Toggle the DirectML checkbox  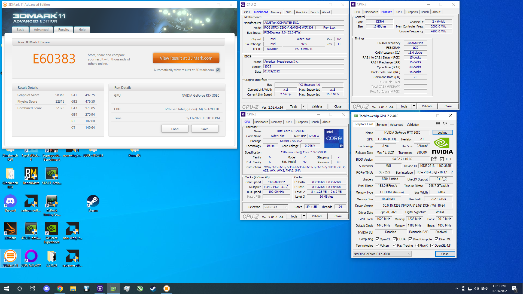tap(436, 239)
